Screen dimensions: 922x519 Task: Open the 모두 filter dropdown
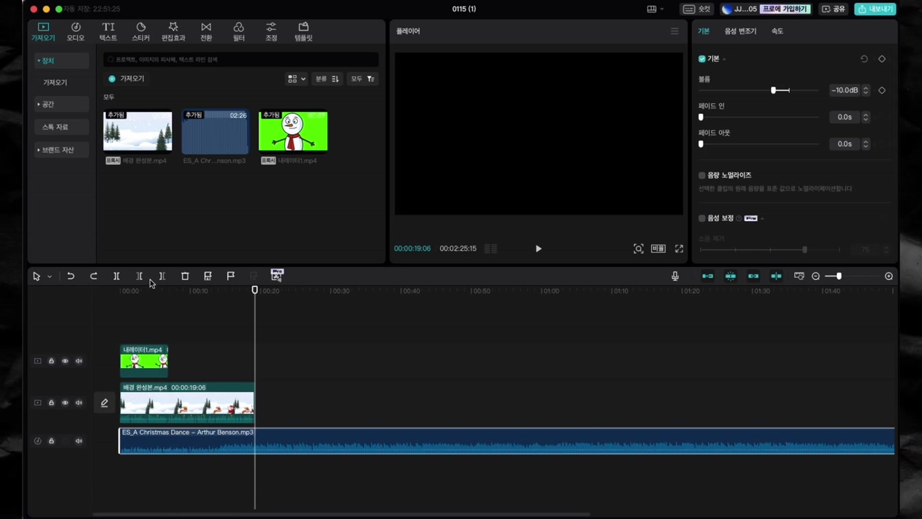click(x=363, y=79)
